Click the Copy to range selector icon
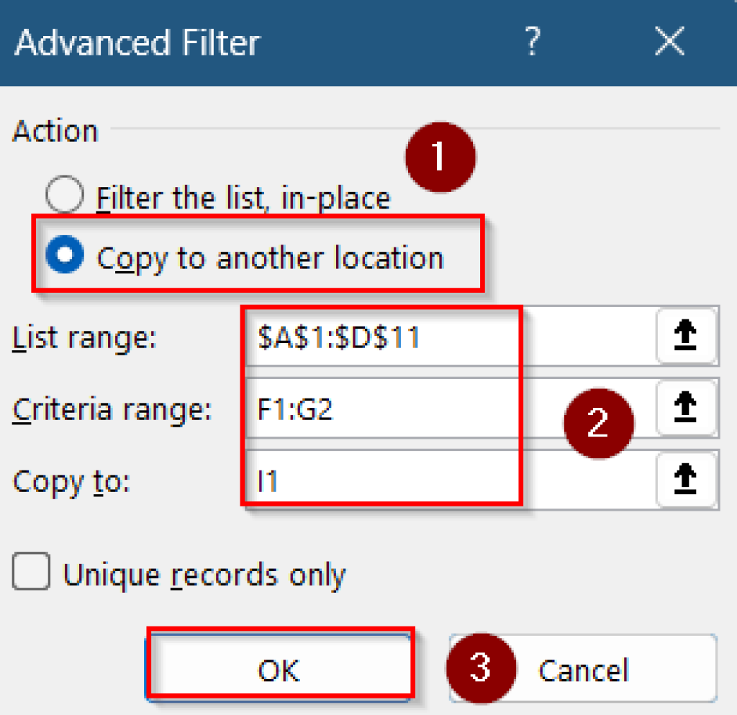 [x=687, y=480]
